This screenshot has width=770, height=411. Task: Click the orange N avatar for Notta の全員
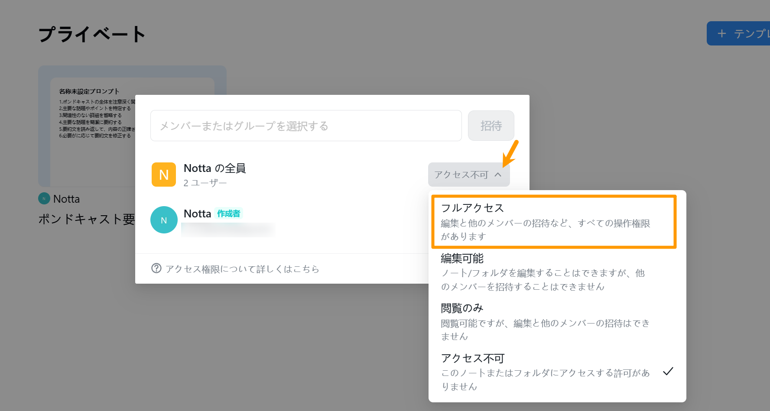(164, 175)
